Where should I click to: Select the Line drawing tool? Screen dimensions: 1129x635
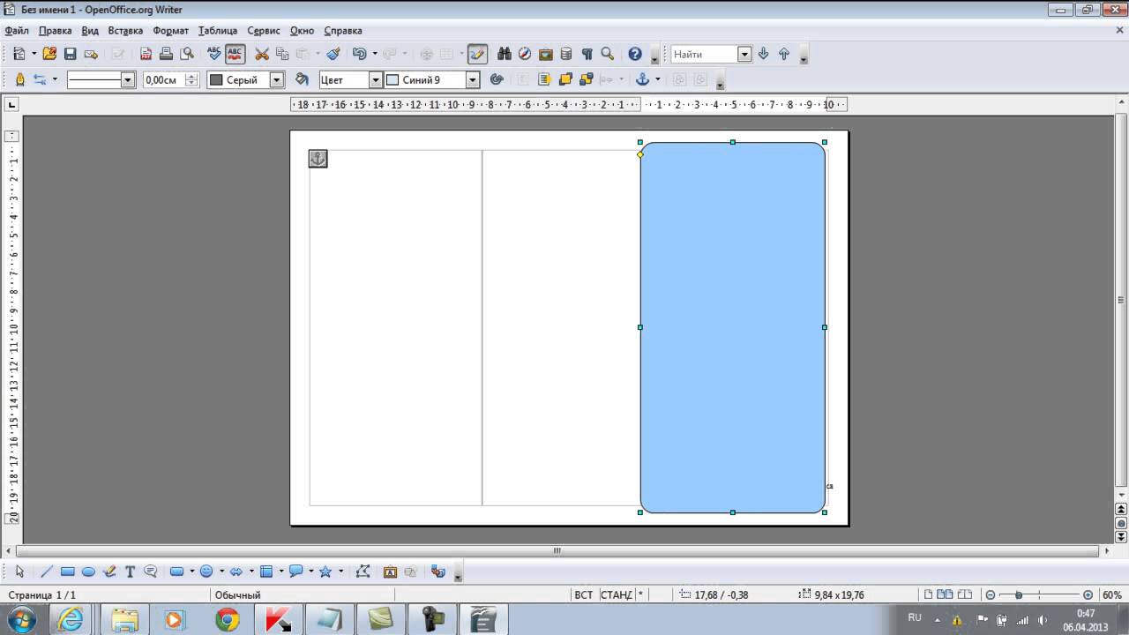click(47, 571)
